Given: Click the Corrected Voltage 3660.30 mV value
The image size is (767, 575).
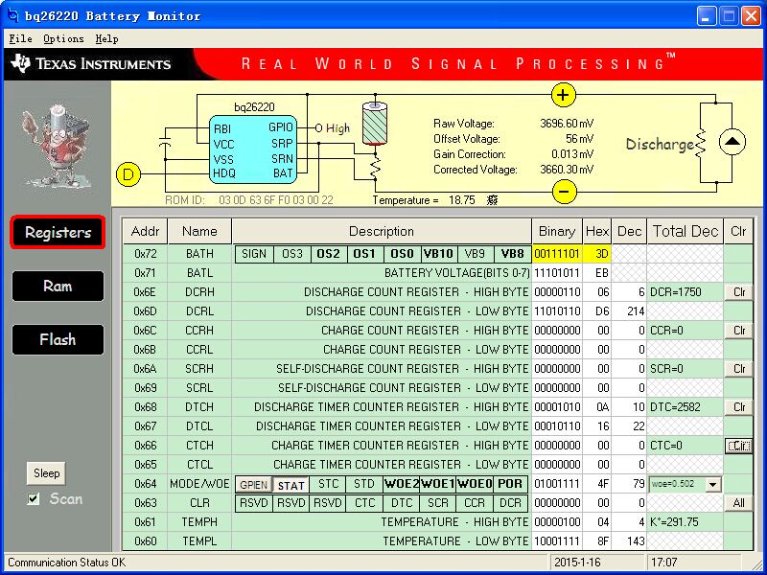Looking at the screenshot, I should click(x=567, y=170).
